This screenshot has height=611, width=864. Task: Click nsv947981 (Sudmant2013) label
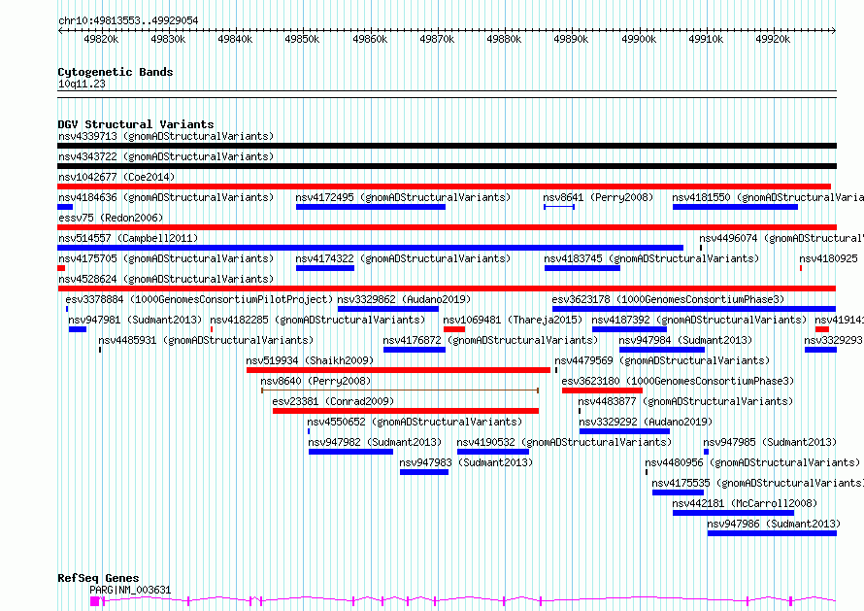pyautogui.click(x=135, y=320)
